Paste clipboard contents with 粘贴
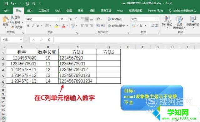This screenshot has width=200, height=122. point(6,21)
